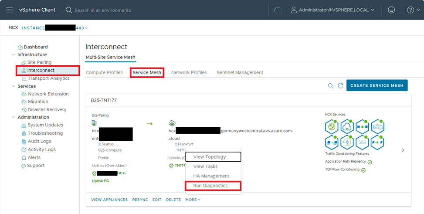
Task: Click the search icon beside Create Service Mesh
Action: (x=330, y=85)
